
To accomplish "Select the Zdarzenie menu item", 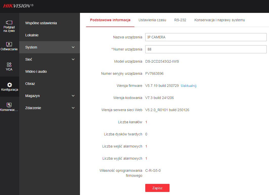I will tap(50, 108).
